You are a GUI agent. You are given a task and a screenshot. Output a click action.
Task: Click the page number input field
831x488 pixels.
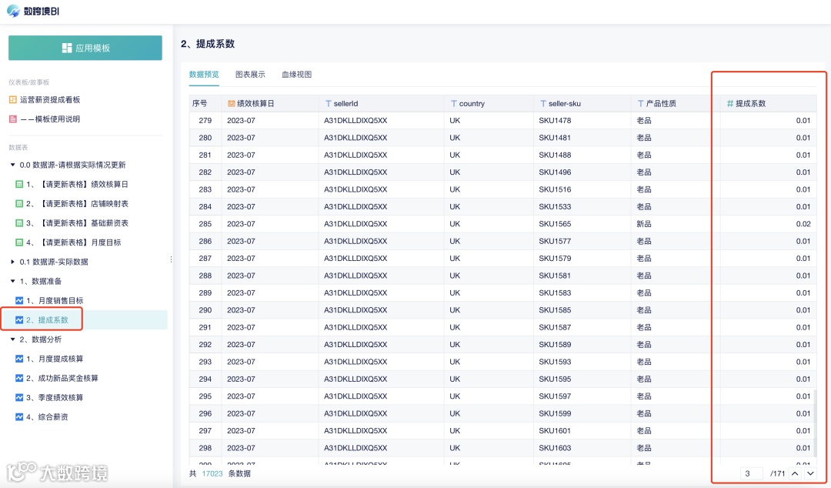[752, 473]
